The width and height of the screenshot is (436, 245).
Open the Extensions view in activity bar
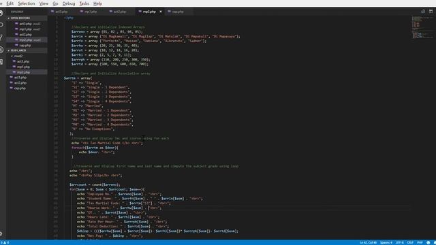click(1, 62)
